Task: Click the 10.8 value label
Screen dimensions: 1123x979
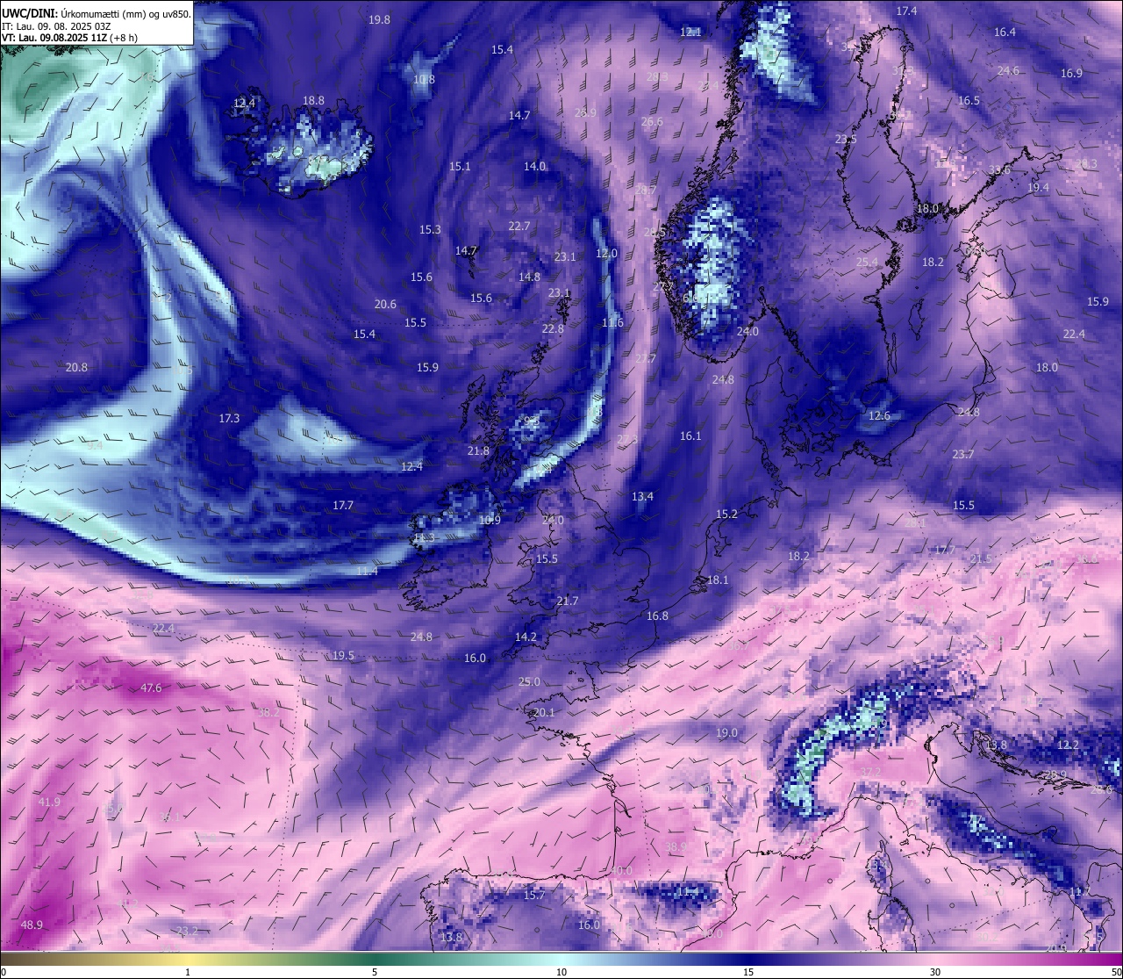Action: point(424,79)
